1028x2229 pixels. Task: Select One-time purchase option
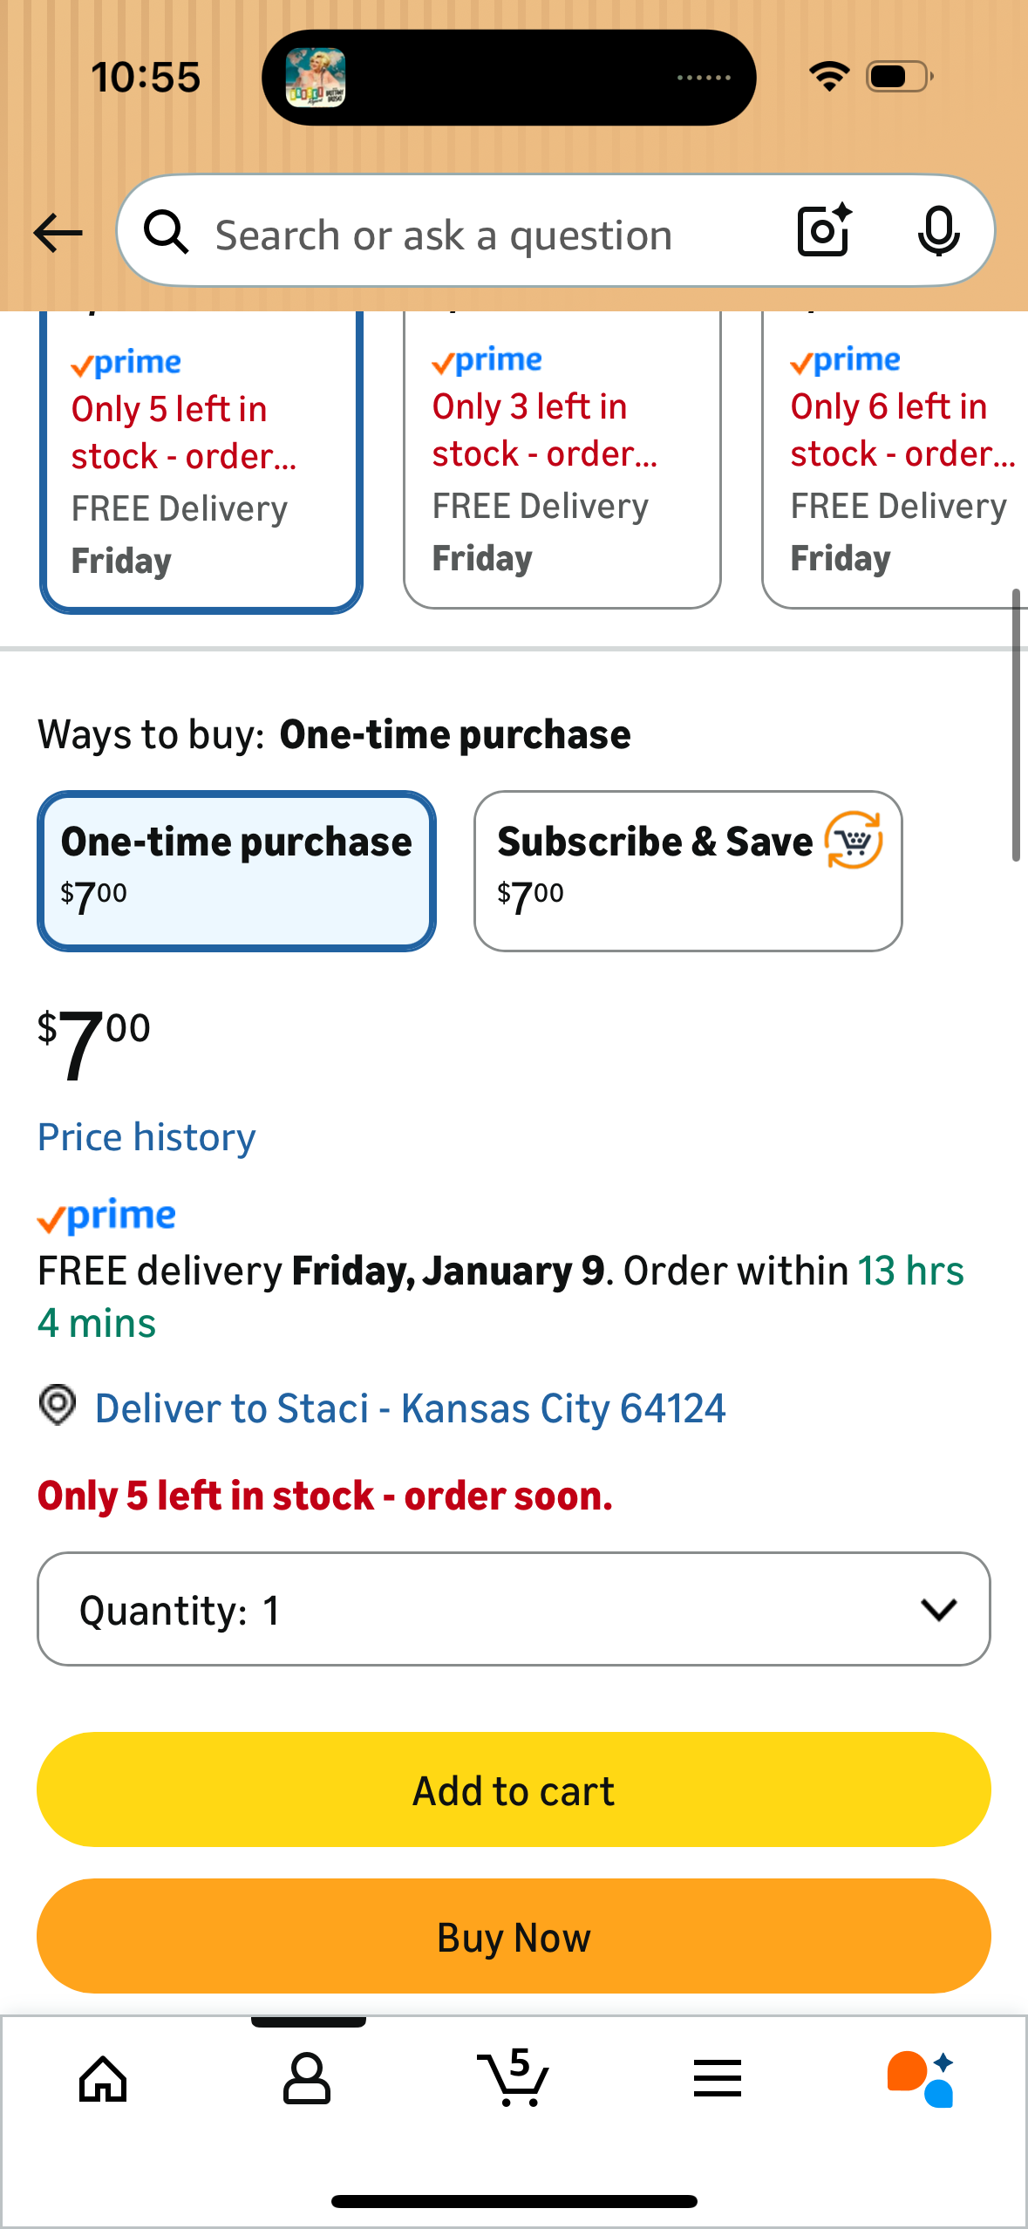(x=236, y=870)
